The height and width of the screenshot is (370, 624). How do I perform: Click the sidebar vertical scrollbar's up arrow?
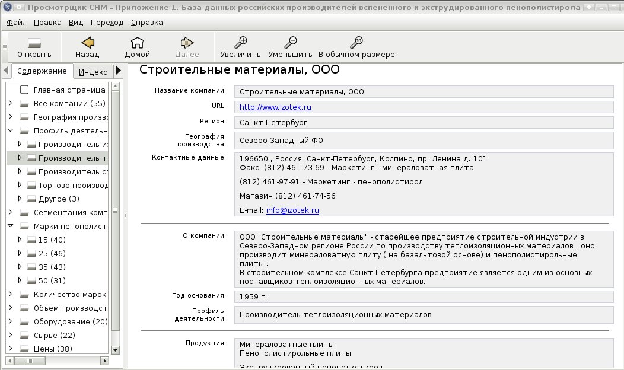point(116,86)
